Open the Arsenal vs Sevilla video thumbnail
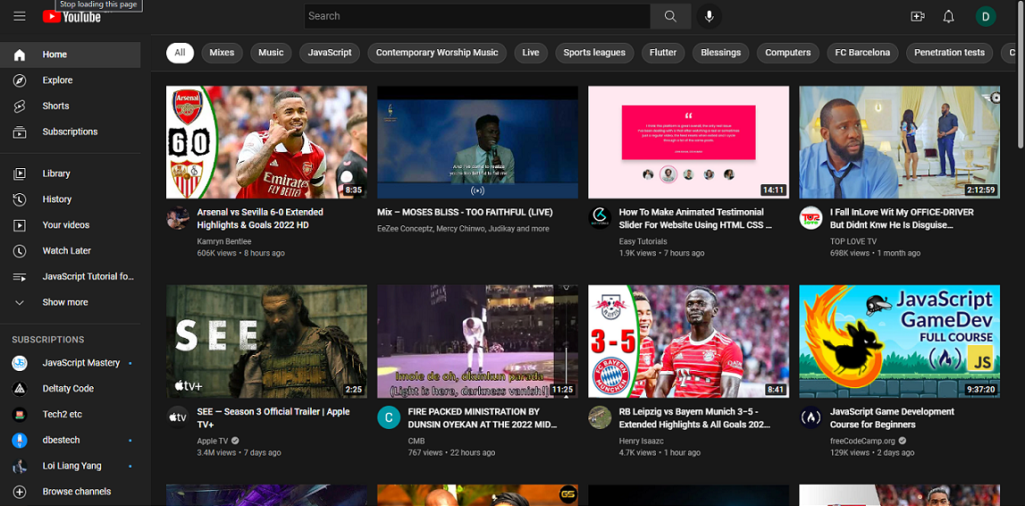1025x506 pixels. click(x=266, y=142)
